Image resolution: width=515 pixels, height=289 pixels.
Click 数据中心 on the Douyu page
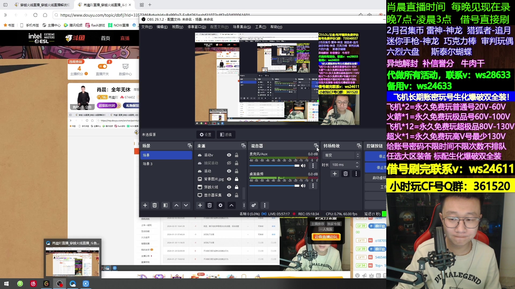point(125,70)
